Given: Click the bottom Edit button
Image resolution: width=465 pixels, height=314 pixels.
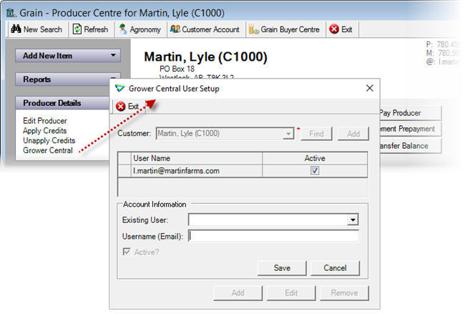Looking at the screenshot, I should tap(291, 293).
